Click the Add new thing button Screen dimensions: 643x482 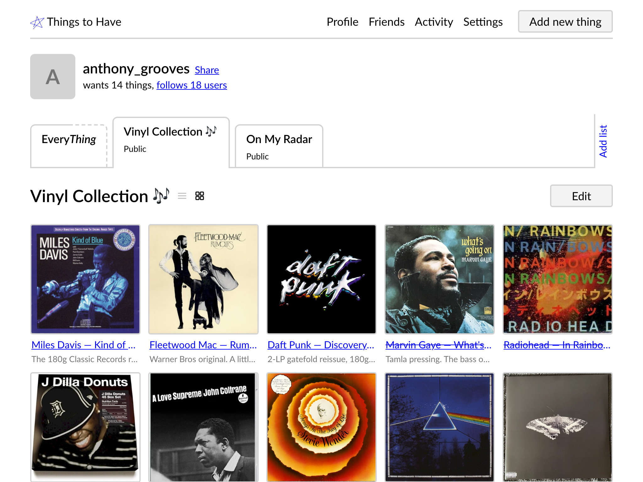565,22
